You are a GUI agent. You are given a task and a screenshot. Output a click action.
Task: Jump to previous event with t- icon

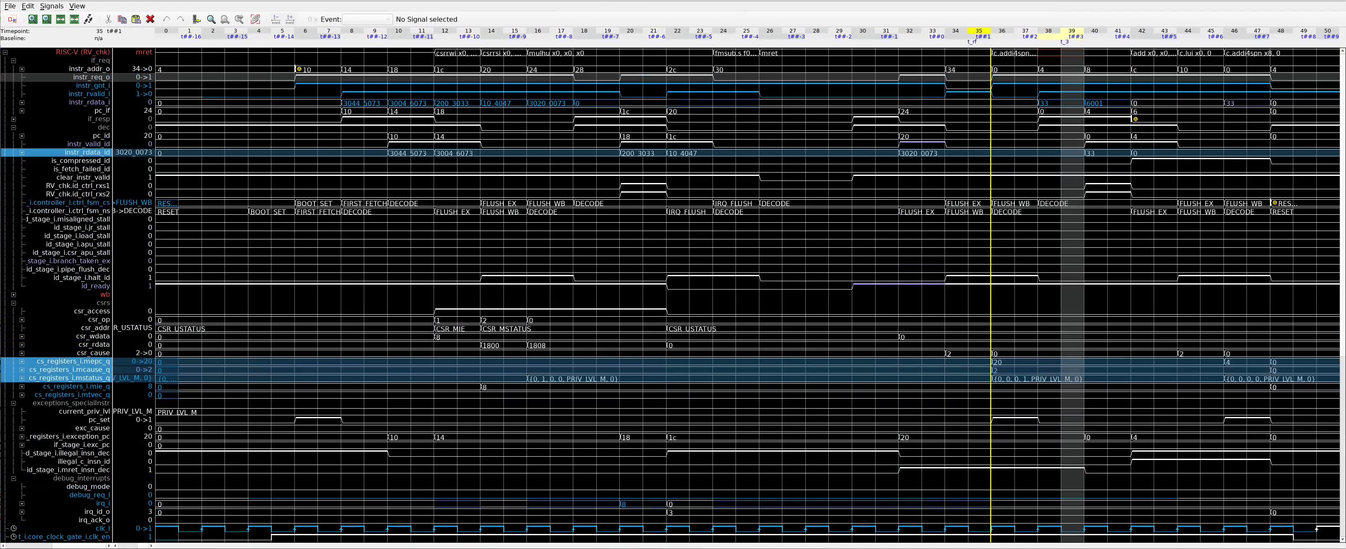click(x=276, y=19)
